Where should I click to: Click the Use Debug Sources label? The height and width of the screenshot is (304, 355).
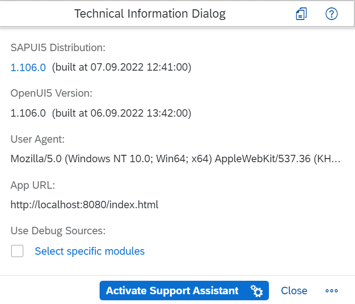58,231
